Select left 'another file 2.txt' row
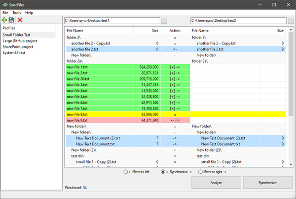296x199 pixels. [x=100, y=49]
